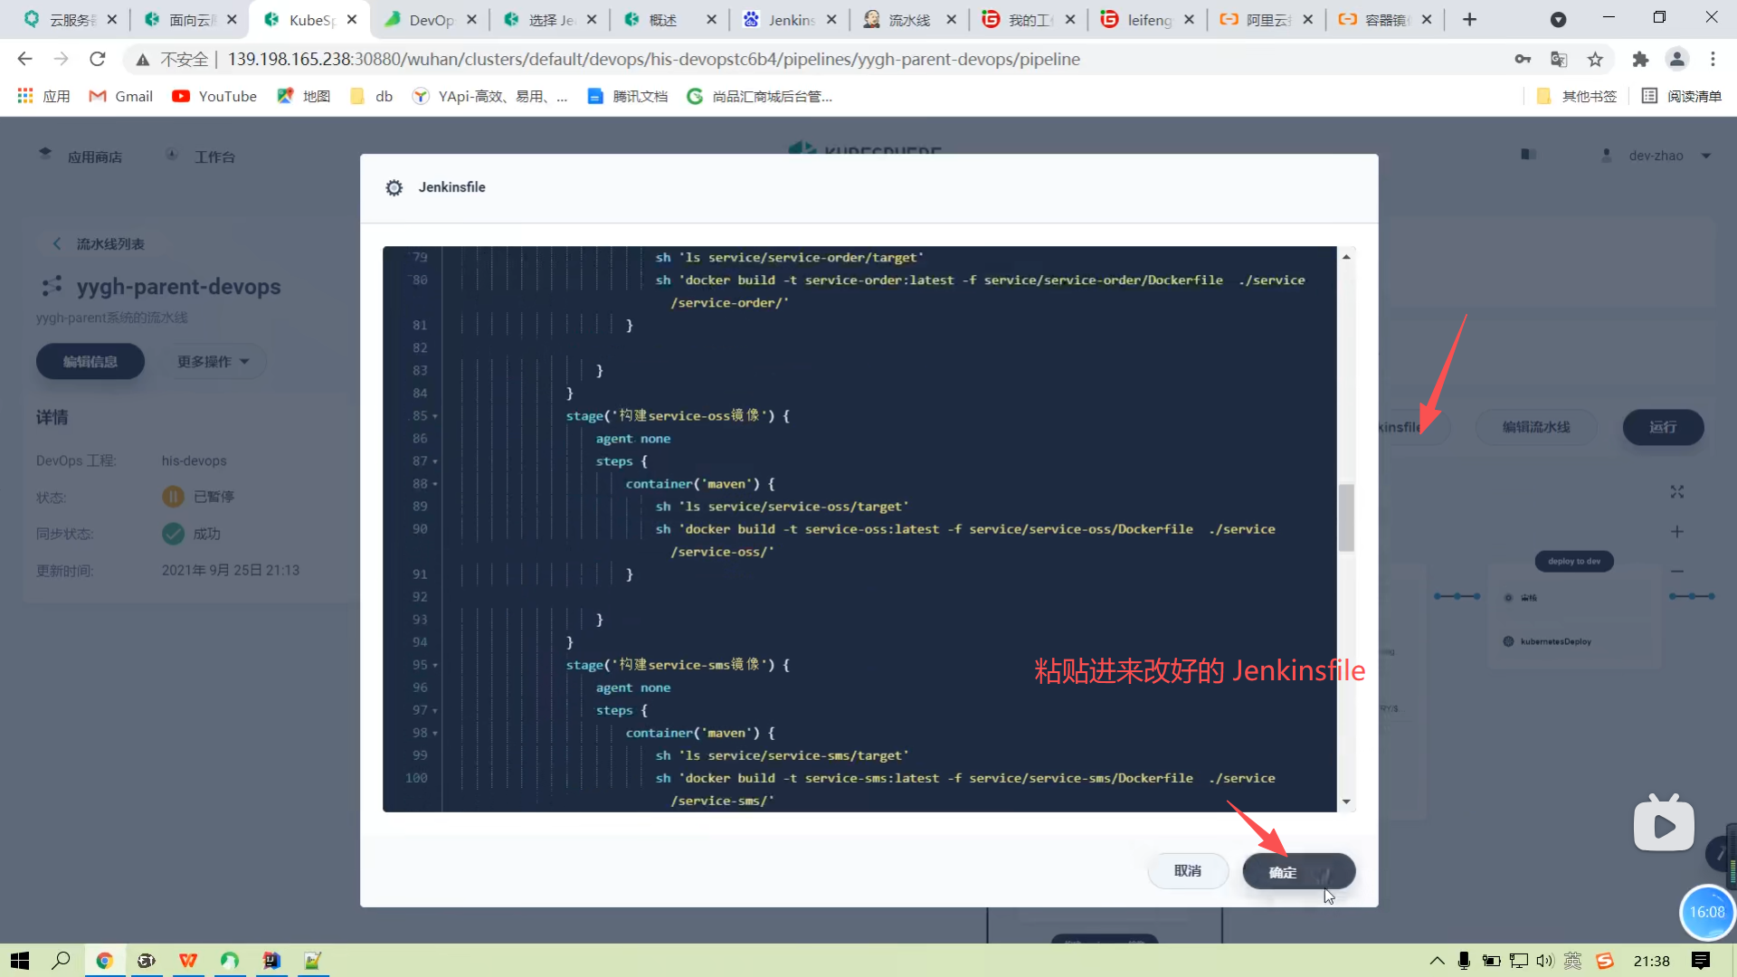Open IntelliJ IDEA from taskbar
Viewport: 1737px width, 977px height.
point(271,961)
